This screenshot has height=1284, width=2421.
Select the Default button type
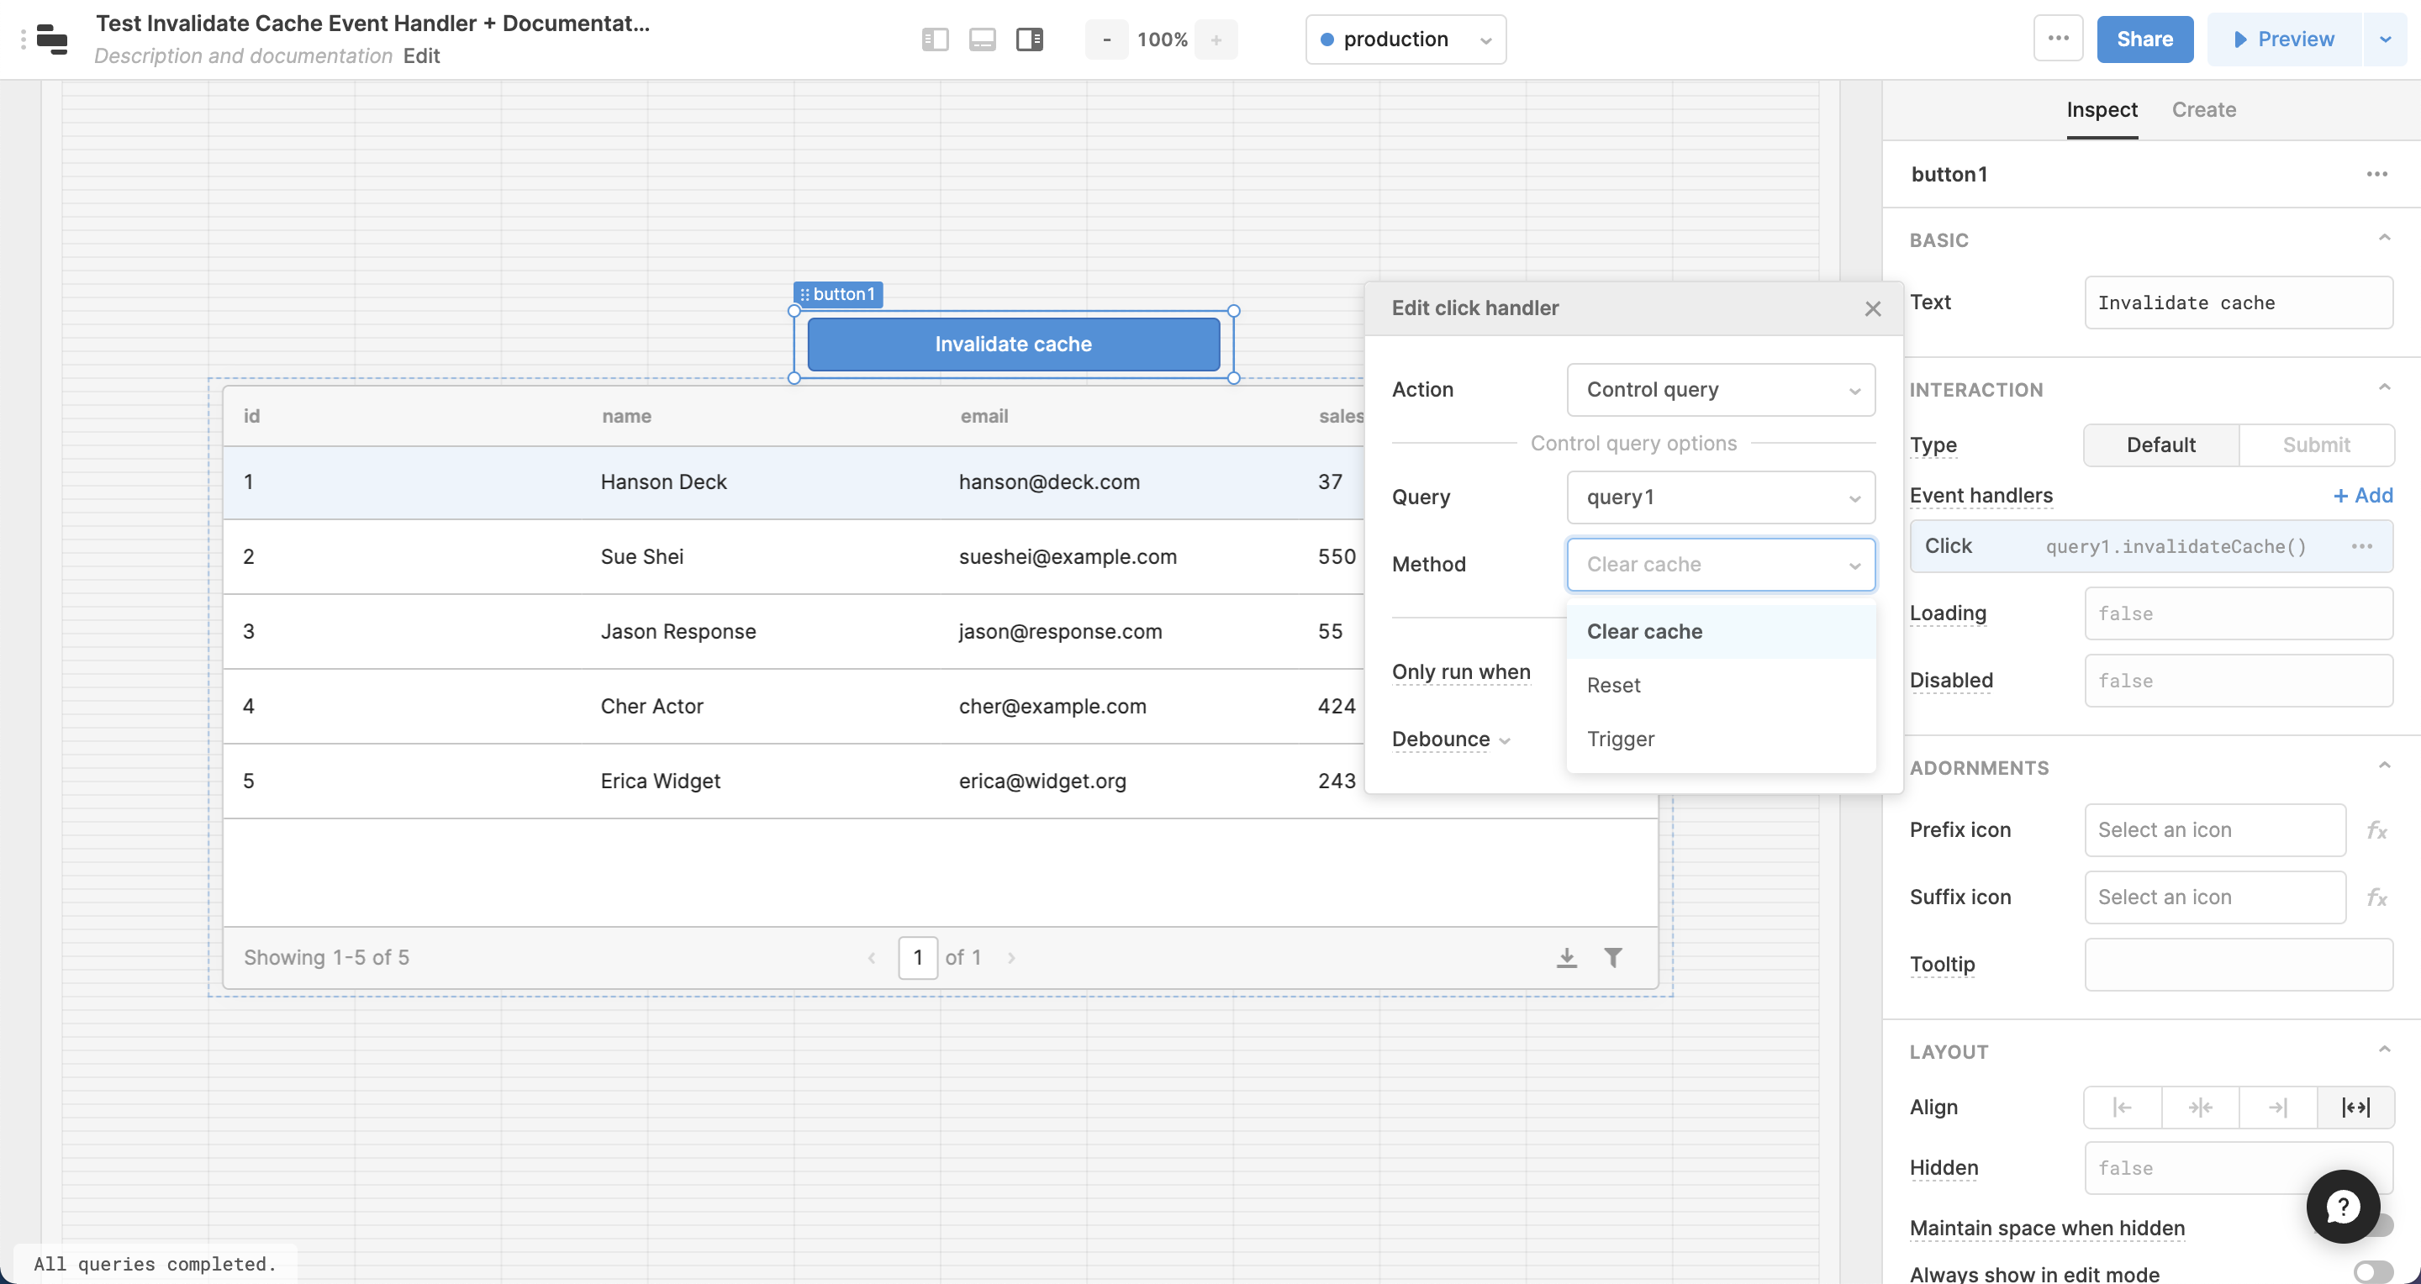pos(2160,445)
